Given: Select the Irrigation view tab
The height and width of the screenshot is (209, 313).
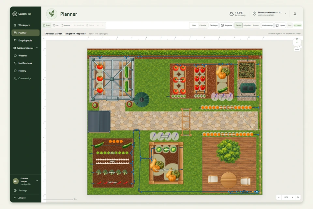Looking at the screenshot, I should [x=247, y=25].
